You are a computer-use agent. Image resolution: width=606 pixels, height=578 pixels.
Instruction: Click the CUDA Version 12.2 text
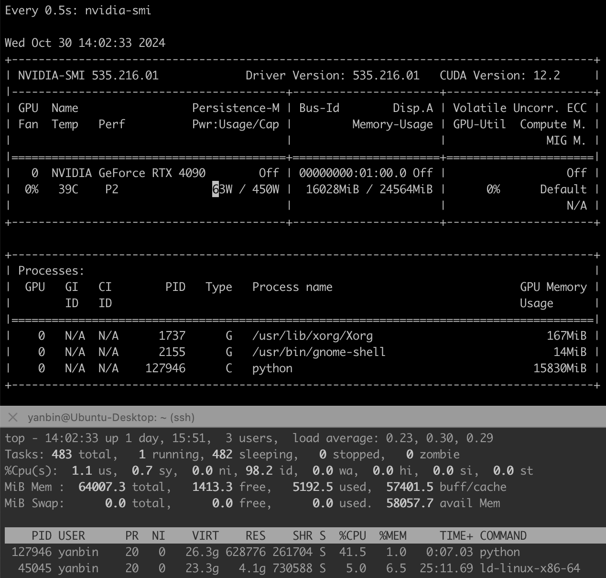click(499, 76)
